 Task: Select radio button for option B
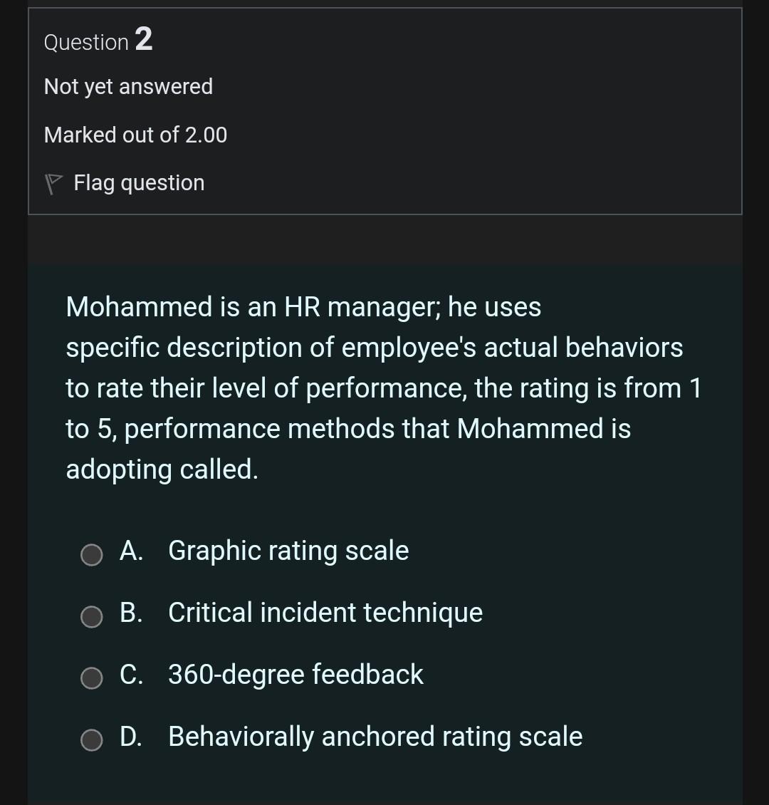pyautogui.click(x=91, y=616)
